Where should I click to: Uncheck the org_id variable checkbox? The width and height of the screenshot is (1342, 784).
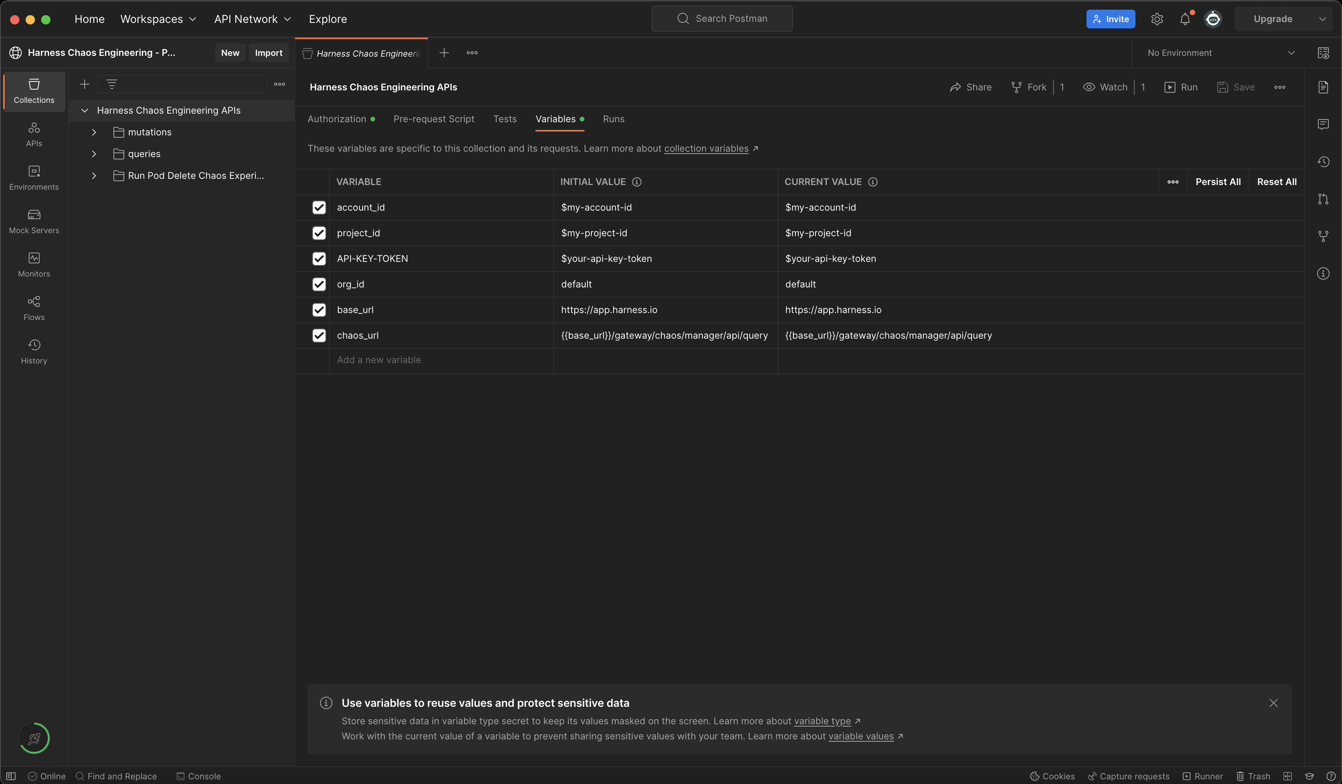(x=319, y=284)
